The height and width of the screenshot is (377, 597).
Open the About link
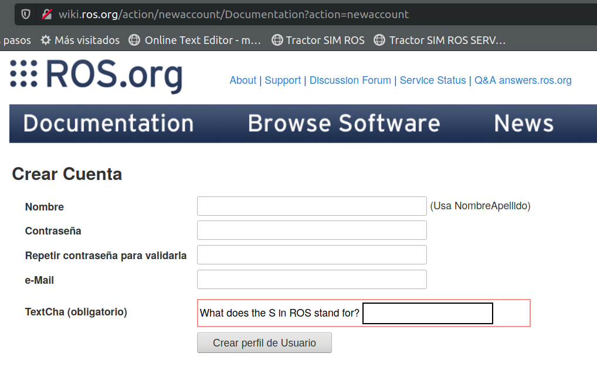243,80
